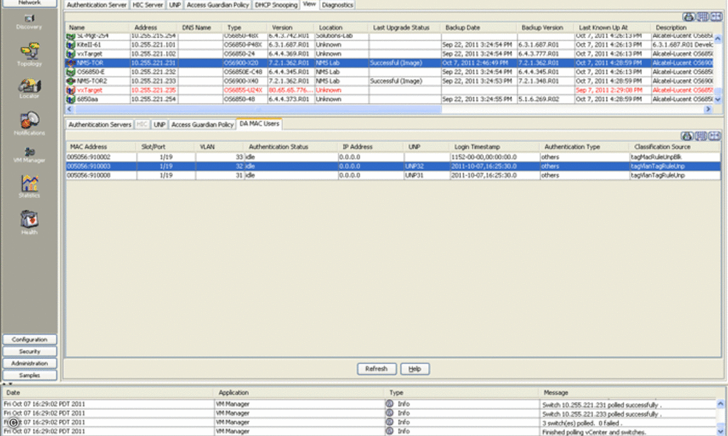Click the maximize-table icon above the DA MAC Users table

(x=715, y=136)
